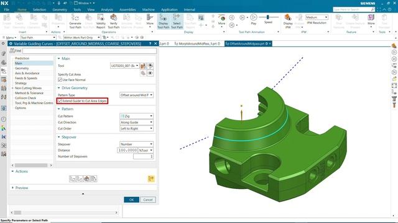Select Non Cutting Moves in the navigation list
398x223 pixels.
[28, 88]
